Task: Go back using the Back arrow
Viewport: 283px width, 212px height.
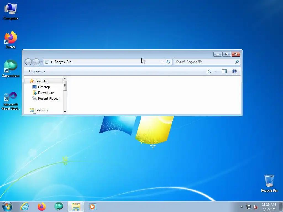Action: tap(28, 62)
